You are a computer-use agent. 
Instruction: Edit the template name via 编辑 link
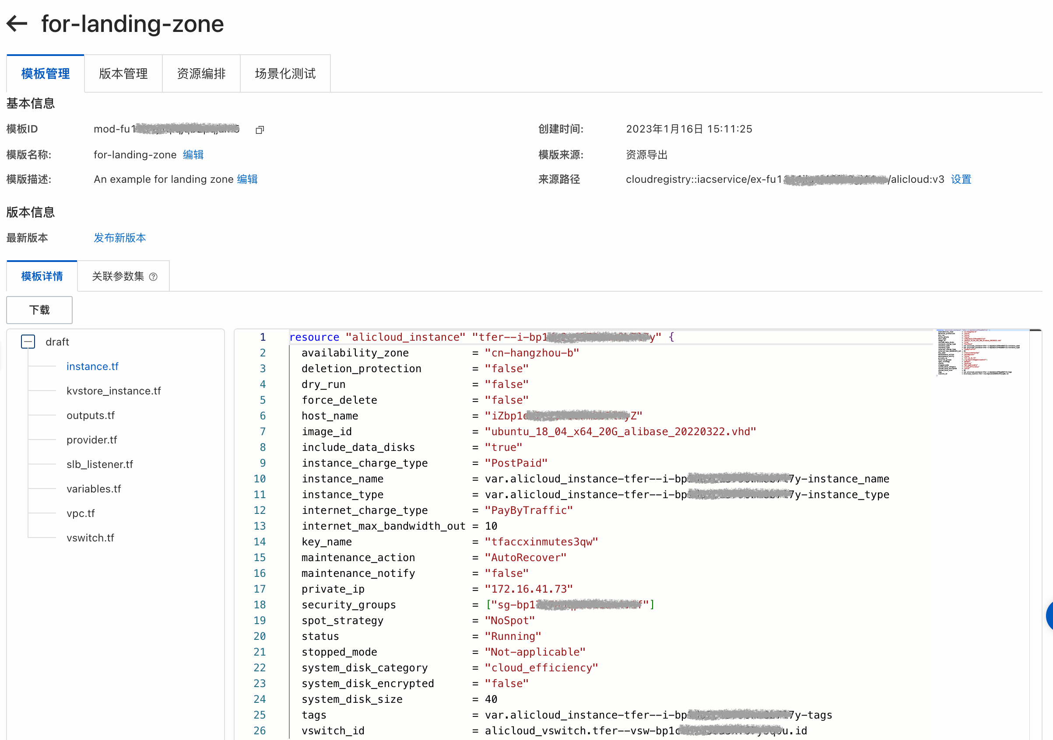(x=193, y=155)
